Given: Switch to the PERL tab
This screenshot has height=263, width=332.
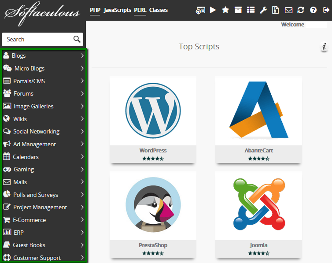Looking at the screenshot, I should (x=140, y=10).
